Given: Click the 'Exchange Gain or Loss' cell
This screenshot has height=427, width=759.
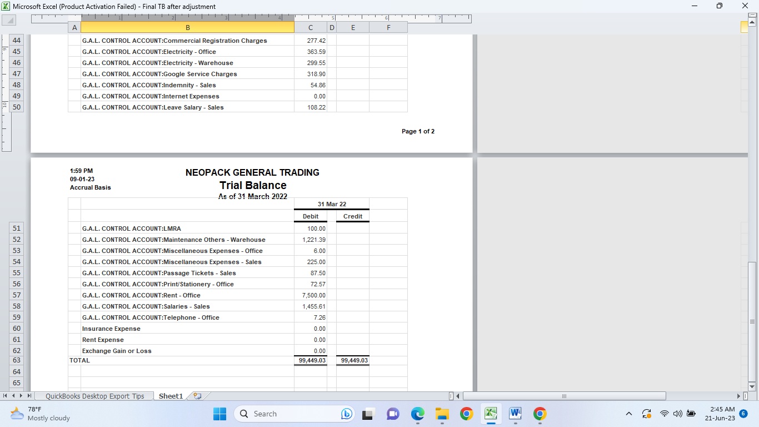Looking at the screenshot, I should 187,351.
